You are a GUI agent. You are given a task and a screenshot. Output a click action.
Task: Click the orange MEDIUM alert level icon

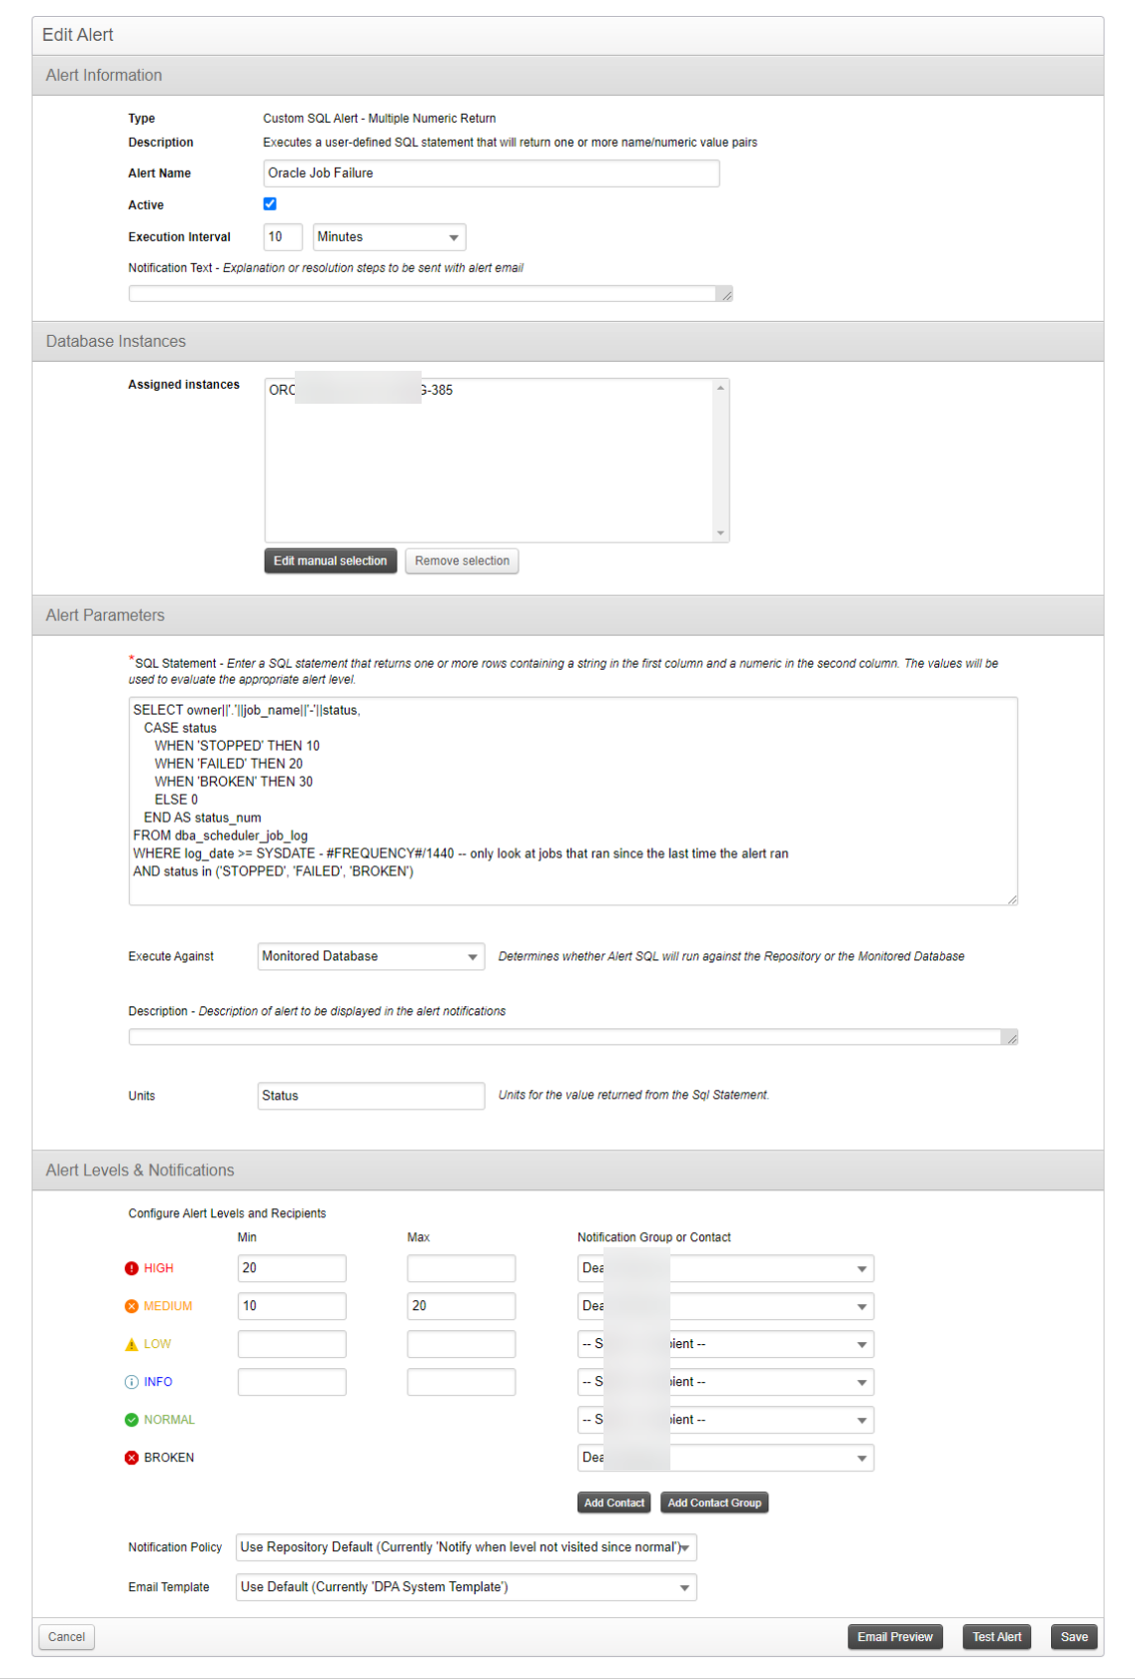coord(131,1306)
